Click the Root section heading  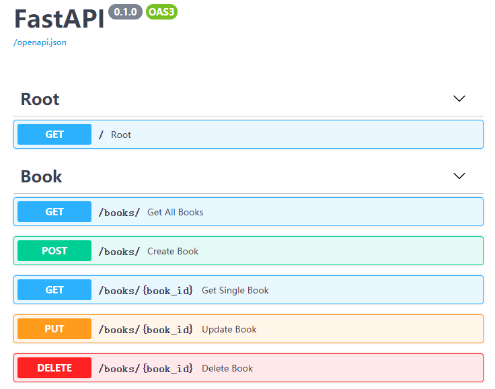tap(40, 100)
